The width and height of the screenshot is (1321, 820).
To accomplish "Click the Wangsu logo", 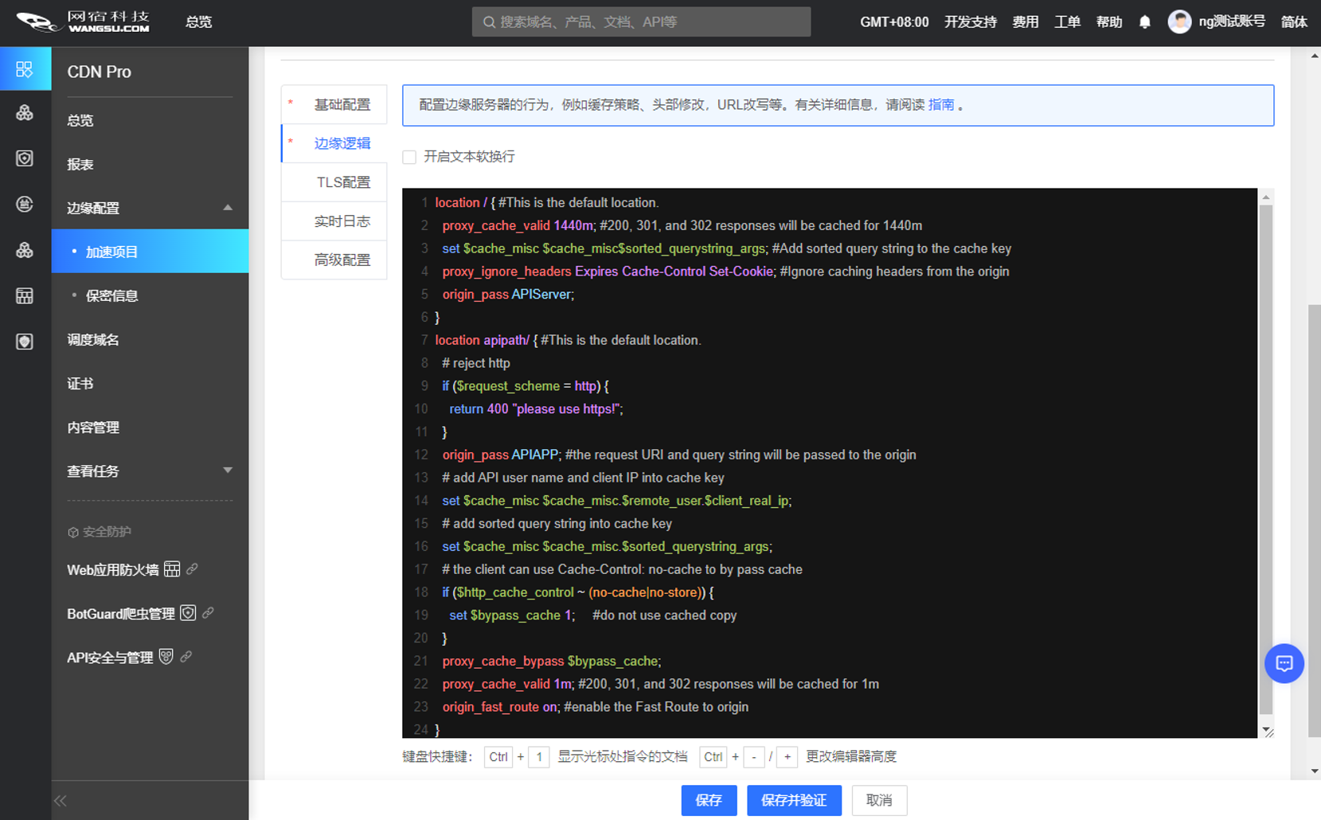I will pos(83,21).
